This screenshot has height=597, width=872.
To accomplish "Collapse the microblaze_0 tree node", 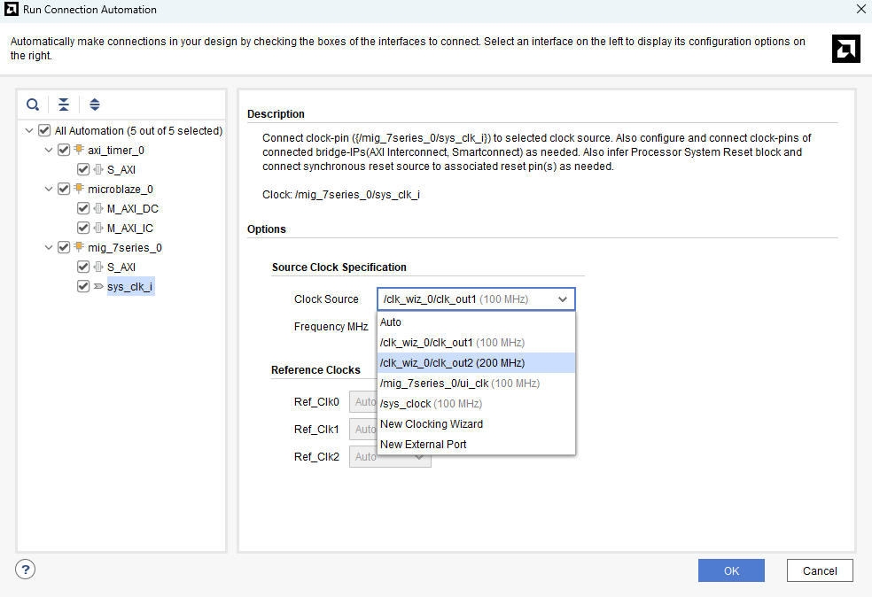I will coord(50,190).
